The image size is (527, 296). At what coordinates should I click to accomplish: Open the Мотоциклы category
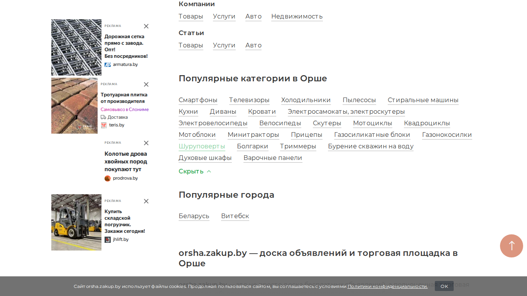pyautogui.click(x=373, y=123)
